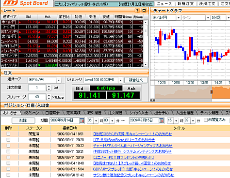Open the chart currency pair 米ドル/円 dropdown

[x=179, y=17]
